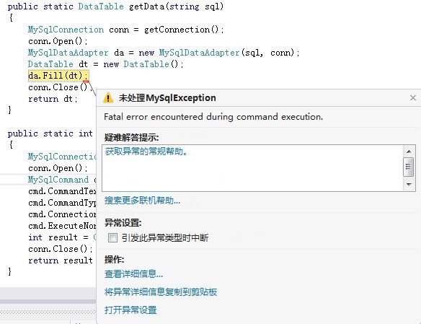Click the return dt statement

[x=53, y=99]
